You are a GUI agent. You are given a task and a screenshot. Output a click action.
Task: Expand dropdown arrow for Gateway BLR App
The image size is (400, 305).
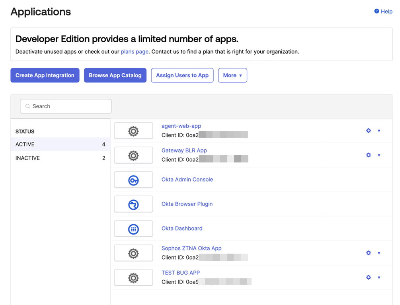(x=379, y=155)
